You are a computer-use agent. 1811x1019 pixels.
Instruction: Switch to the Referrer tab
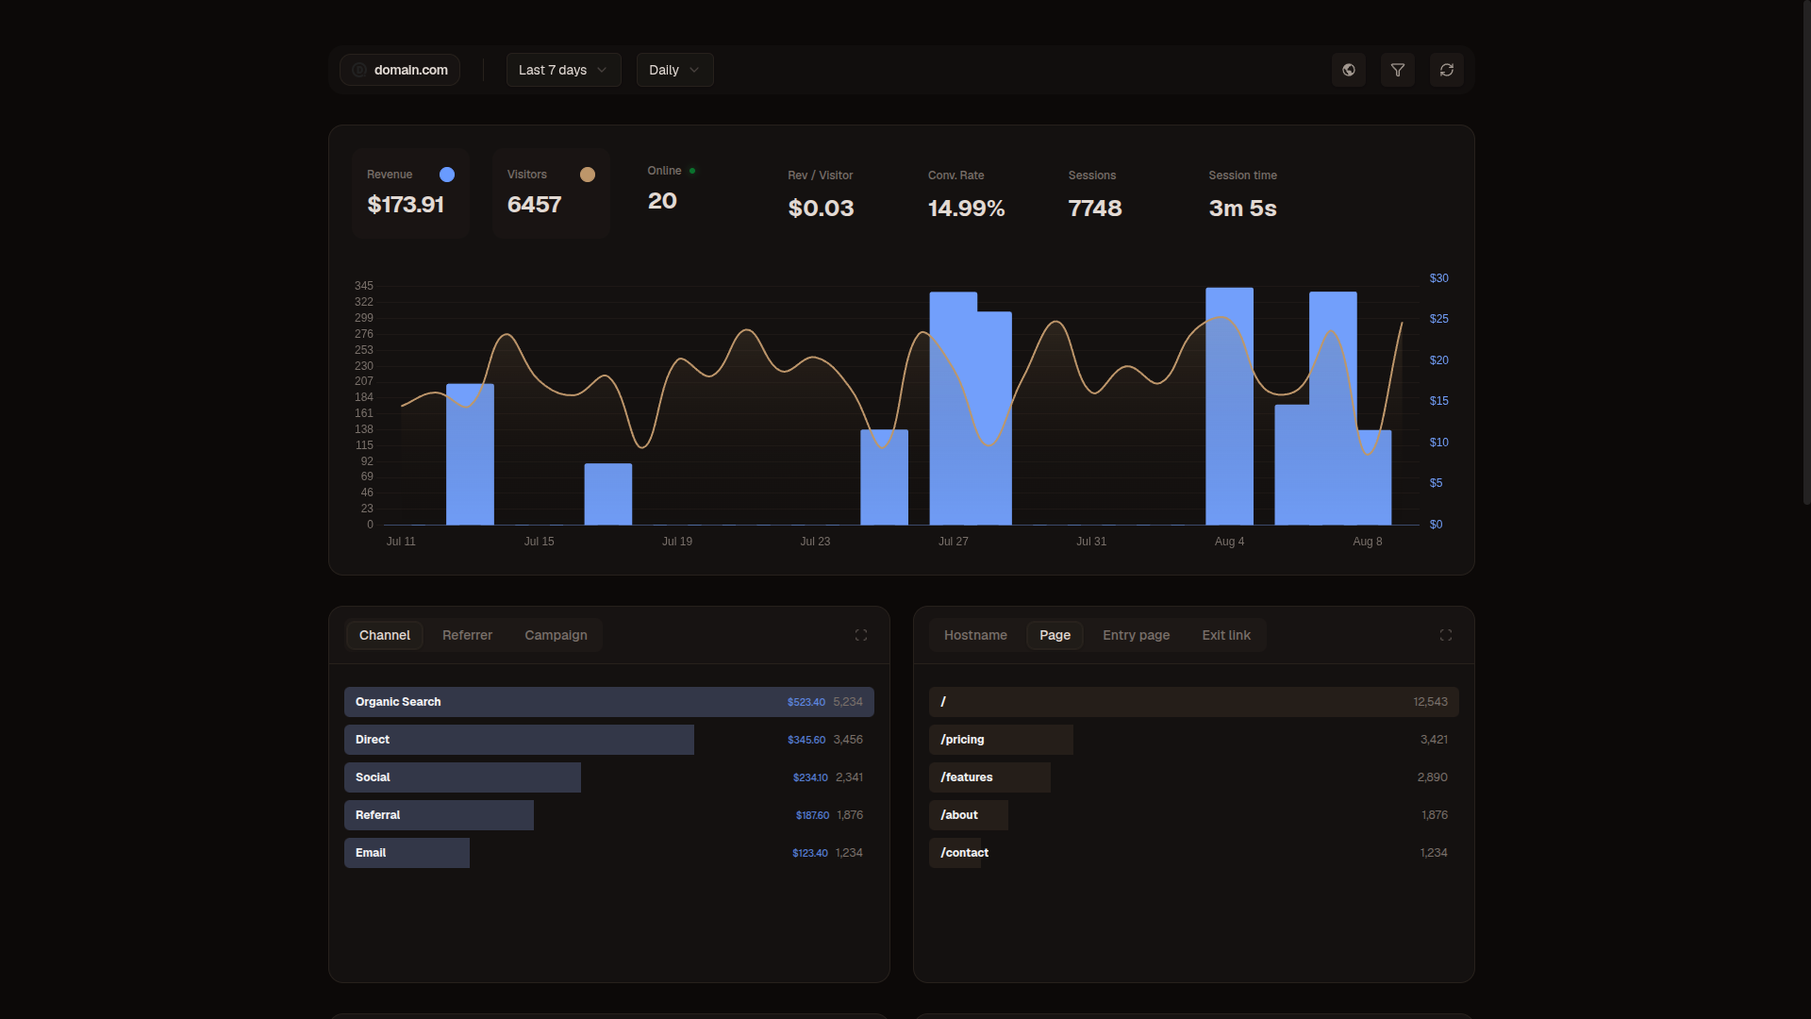pyautogui.click(x=467, y=635)
